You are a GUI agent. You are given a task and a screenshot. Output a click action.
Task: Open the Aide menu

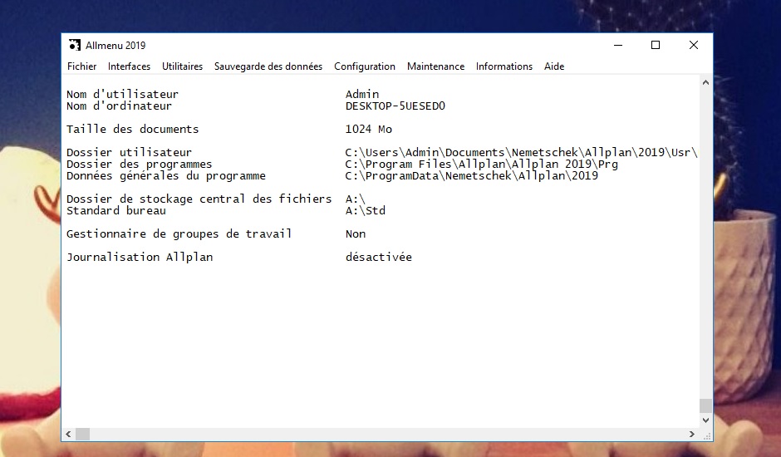[x=554, y=66]
